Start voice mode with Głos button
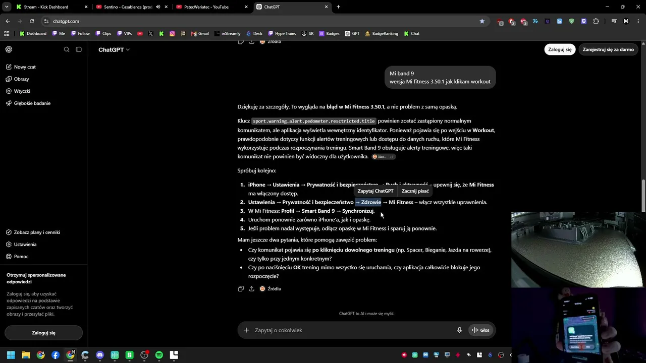This screenshot has height=363, width=646. click(x=480, y=330)
